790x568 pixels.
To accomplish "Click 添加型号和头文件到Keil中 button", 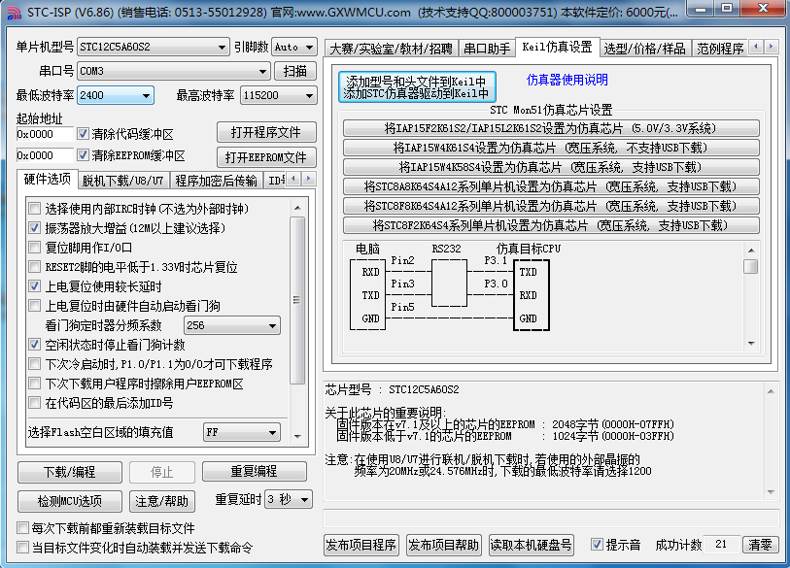I will (x=417, y=86).
